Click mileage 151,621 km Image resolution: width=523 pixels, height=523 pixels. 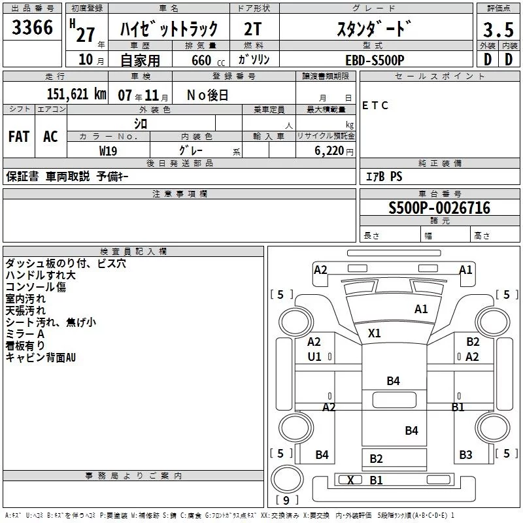pos(76,94)
